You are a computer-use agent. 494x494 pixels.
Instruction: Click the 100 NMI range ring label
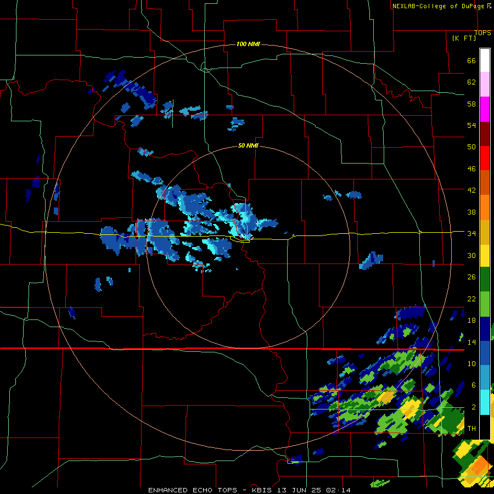pos(248,44)
